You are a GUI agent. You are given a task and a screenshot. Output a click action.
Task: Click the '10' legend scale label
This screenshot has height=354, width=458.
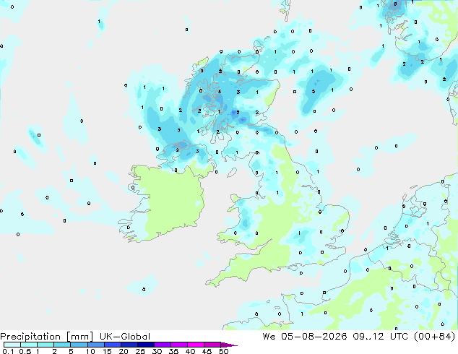[x=90, y=351]
